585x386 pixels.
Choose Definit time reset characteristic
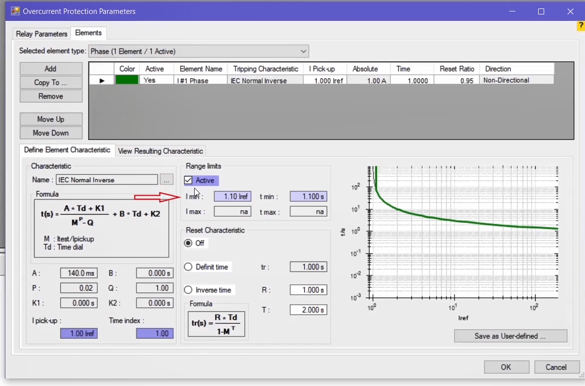click(x=189, y=267)
